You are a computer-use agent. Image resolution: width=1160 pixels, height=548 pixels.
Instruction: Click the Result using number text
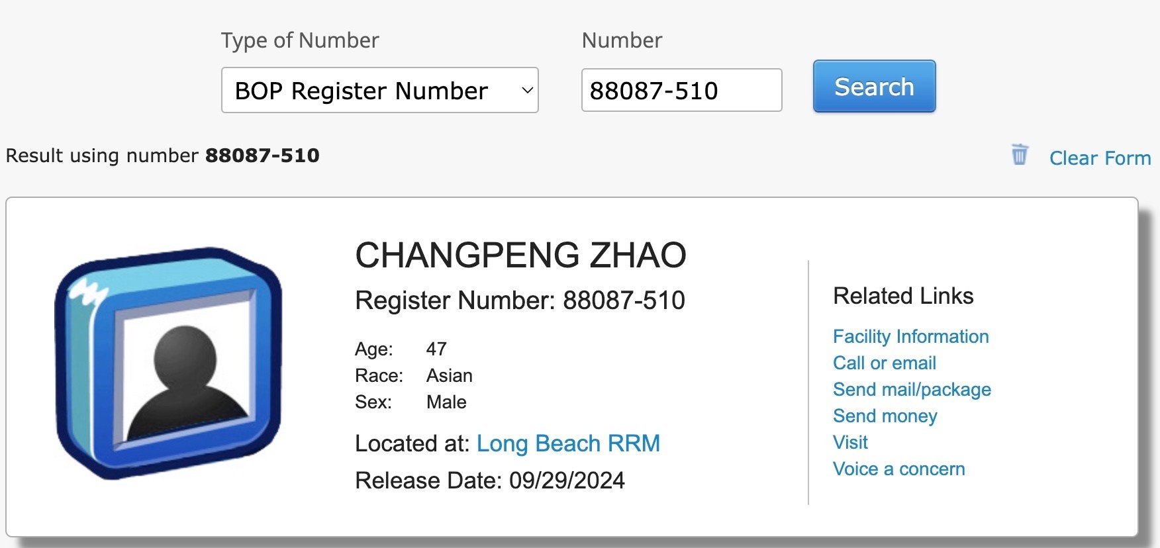pyautogui.click(x=163, y=156)
